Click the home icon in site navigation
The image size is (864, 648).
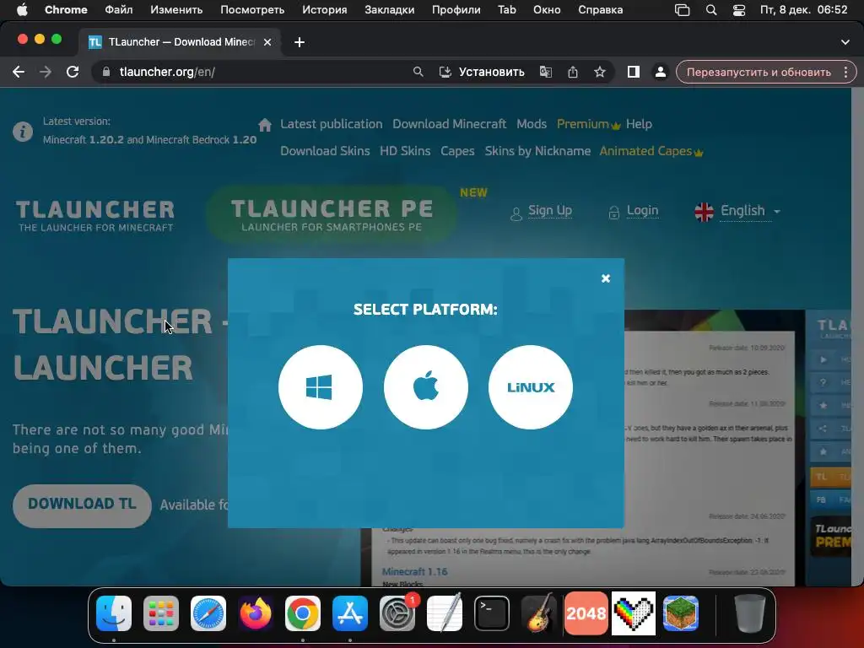[265, 125]
